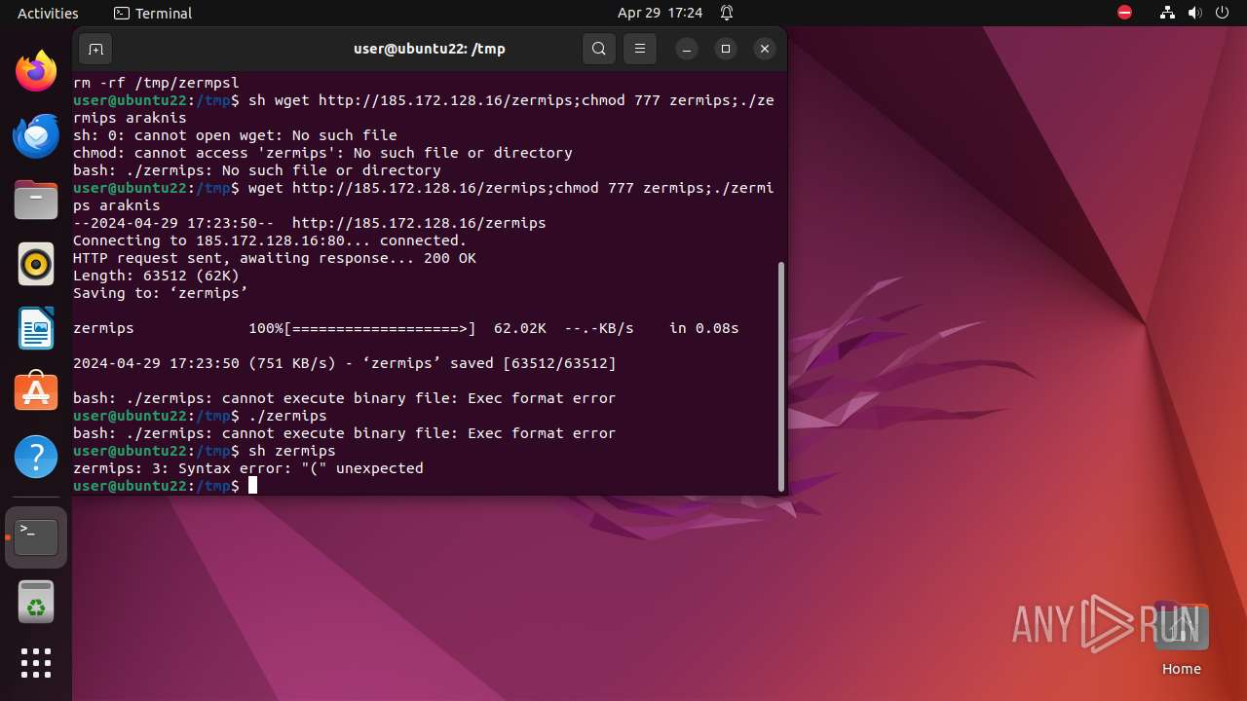Image resolution: width=1247 pixels, height=701 pixels.
Task: Open terminal search
Action: click(599, 49)
